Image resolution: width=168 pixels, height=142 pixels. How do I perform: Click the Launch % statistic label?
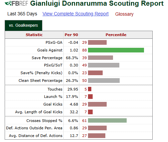[53, 97]
